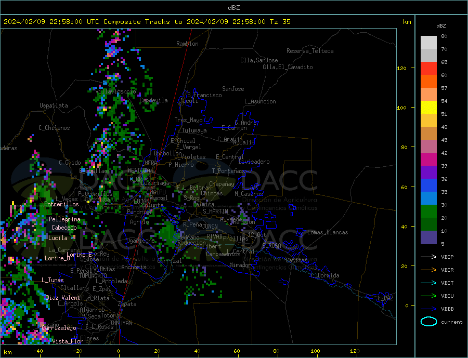Click the L_Dormida map label
Image resolution: width=468 pixels, height=358 pixels.
pyautogui.click(x=326, y=275)
